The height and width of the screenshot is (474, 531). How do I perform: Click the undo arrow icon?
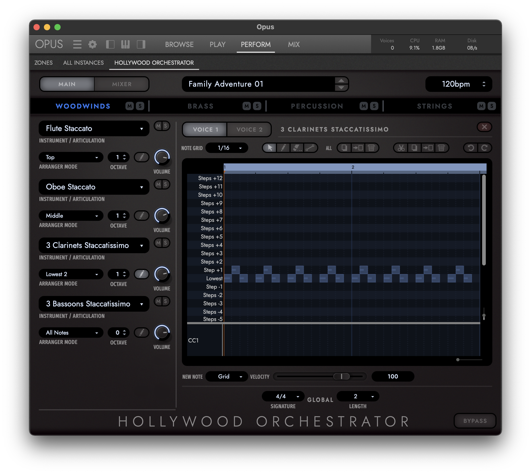coord(471,148)
